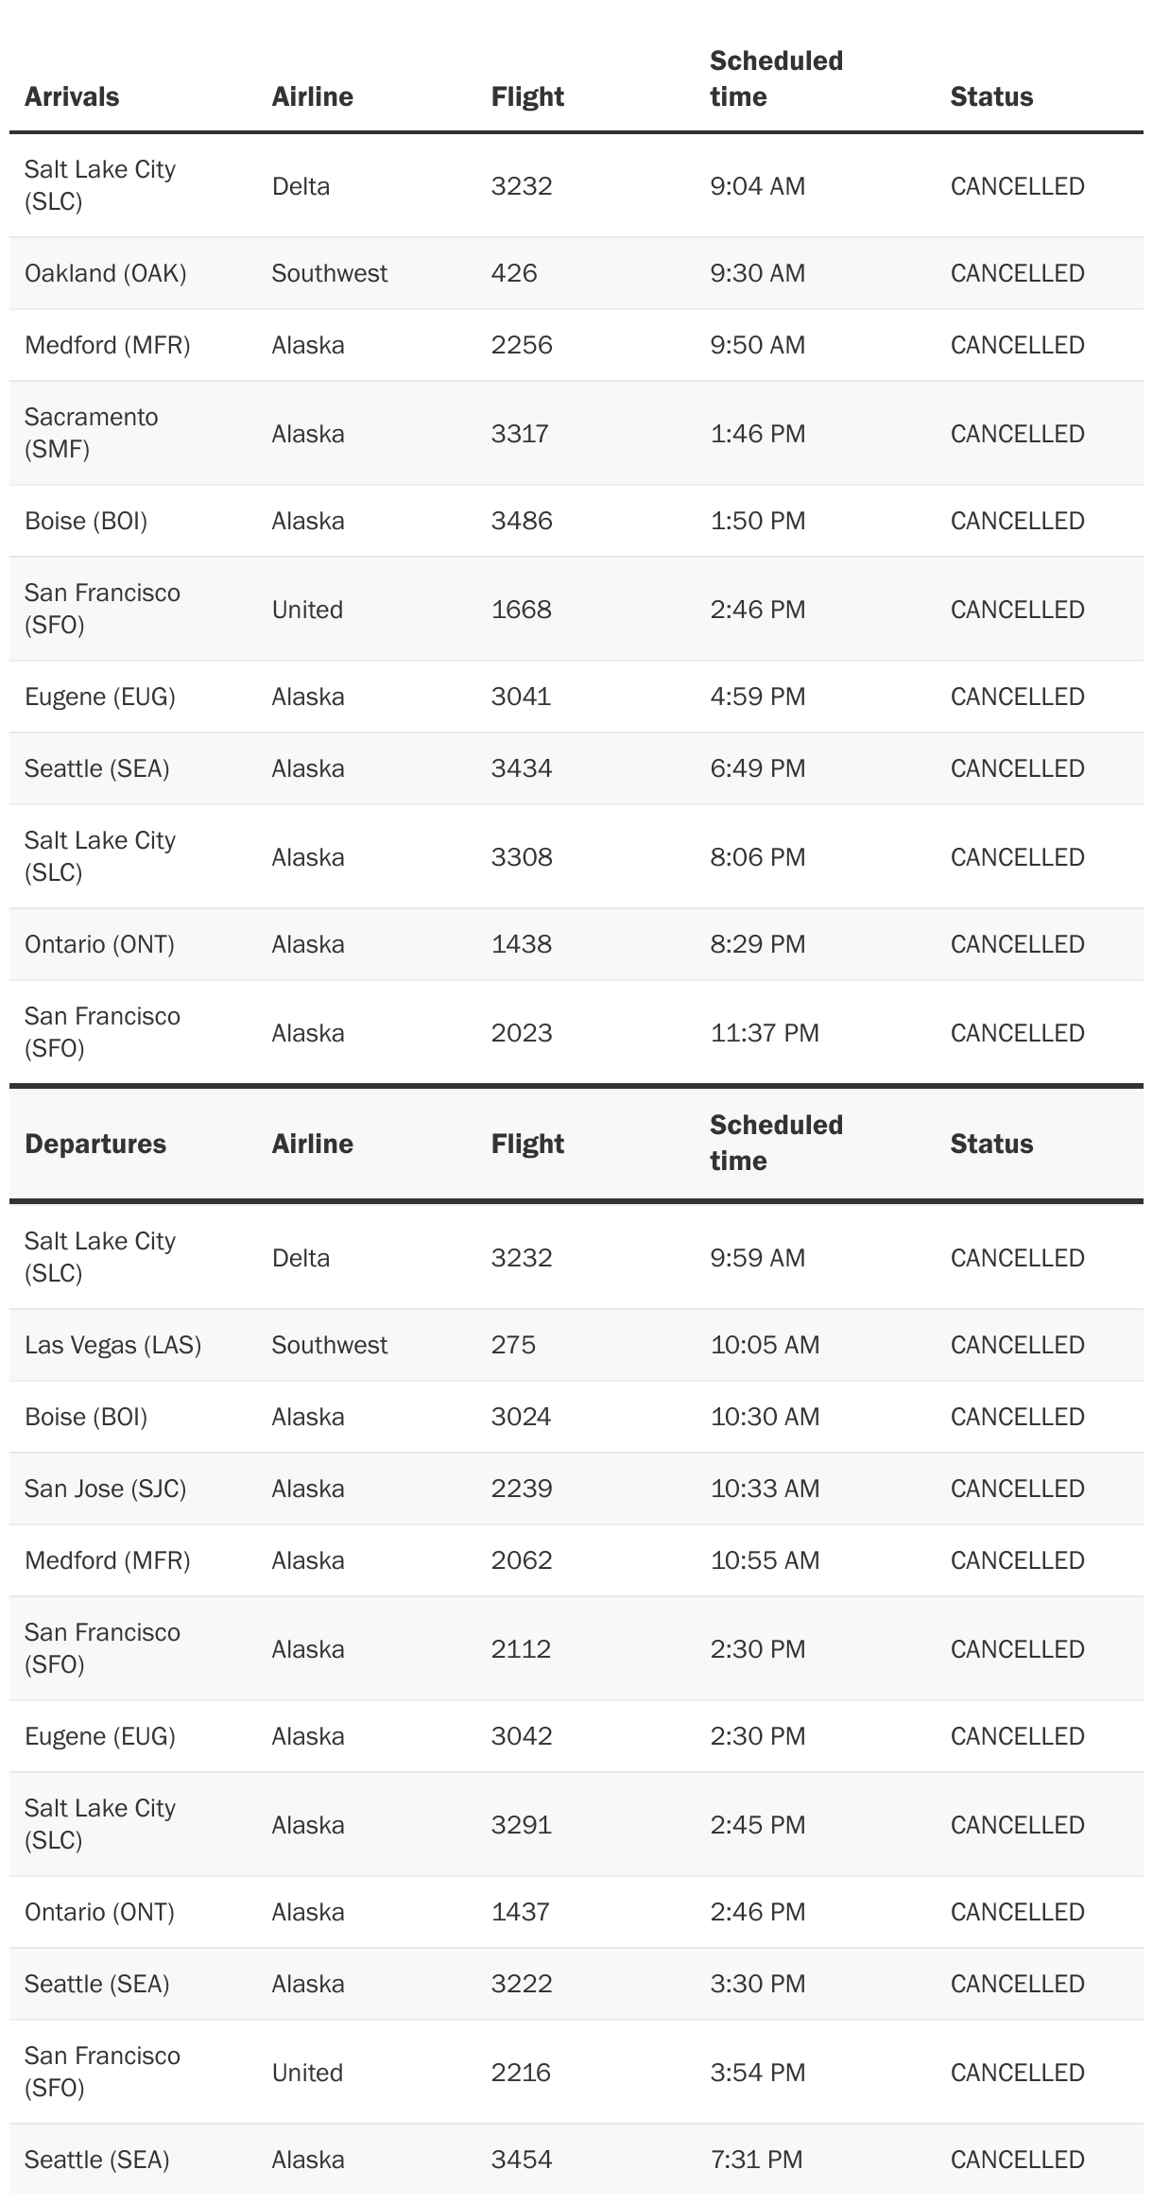The width and height of the screenshot is (1153, 2204).
Task: Click flight number 2023
Action: pyautogui.click(x=522, y=1033)
